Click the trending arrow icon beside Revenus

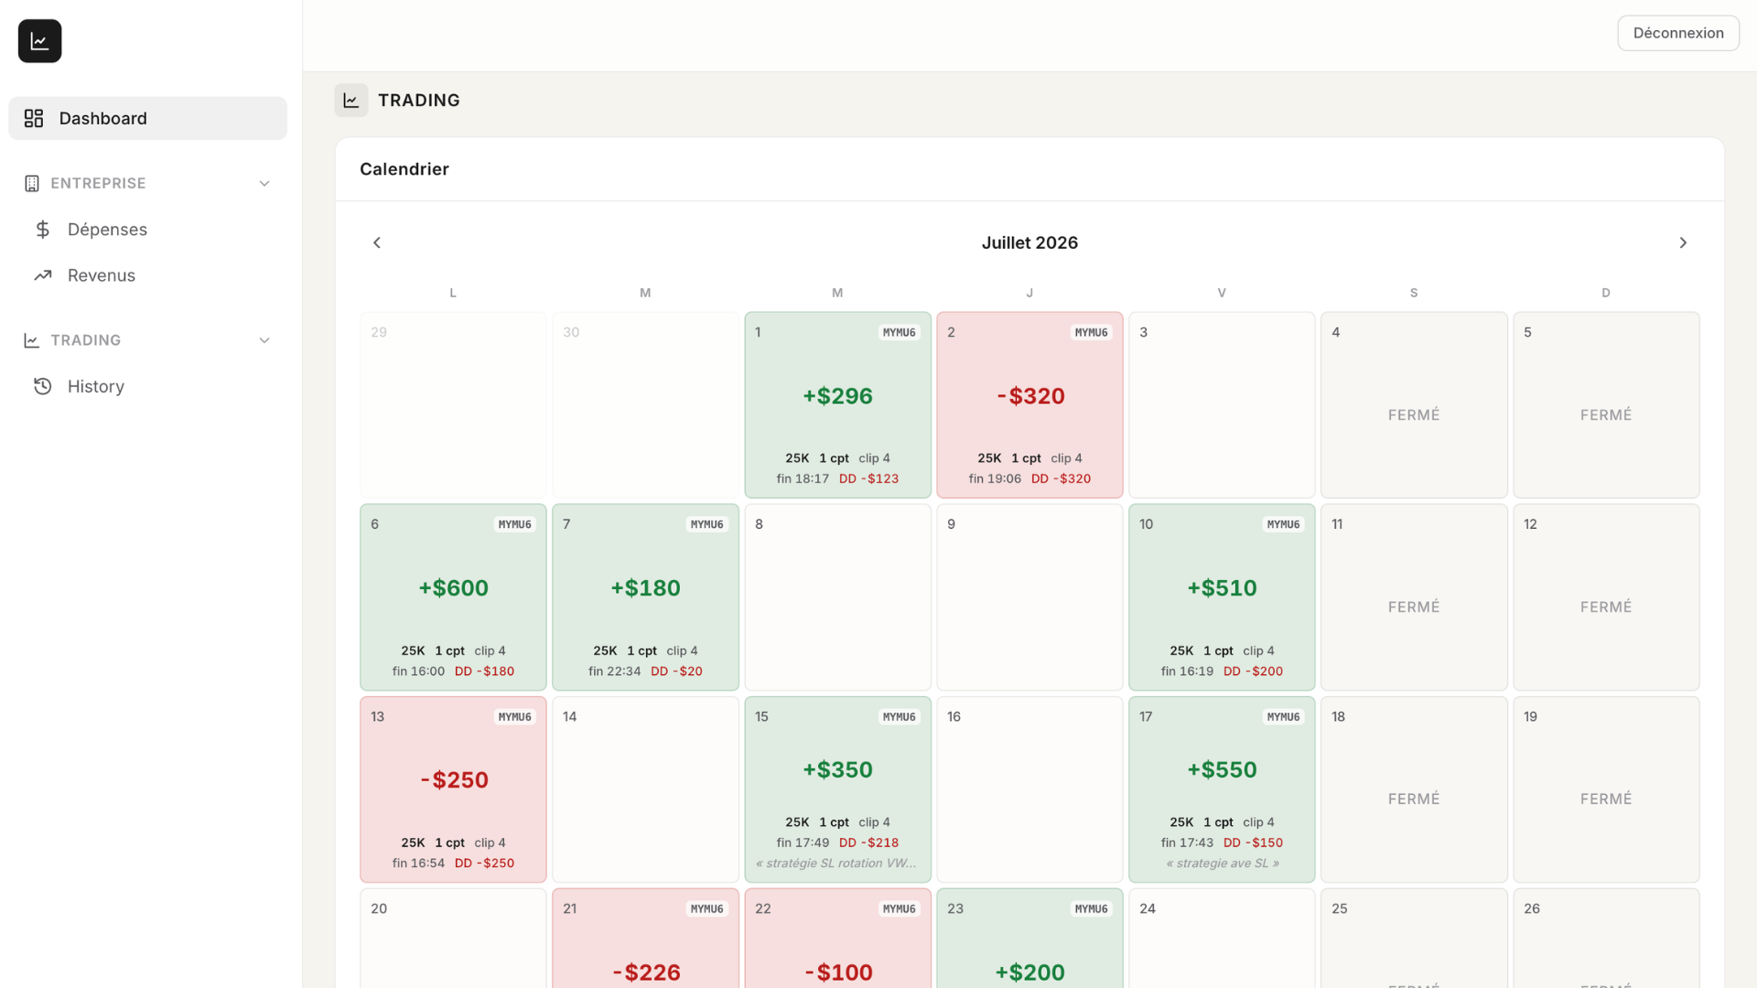tap(43, 275)
